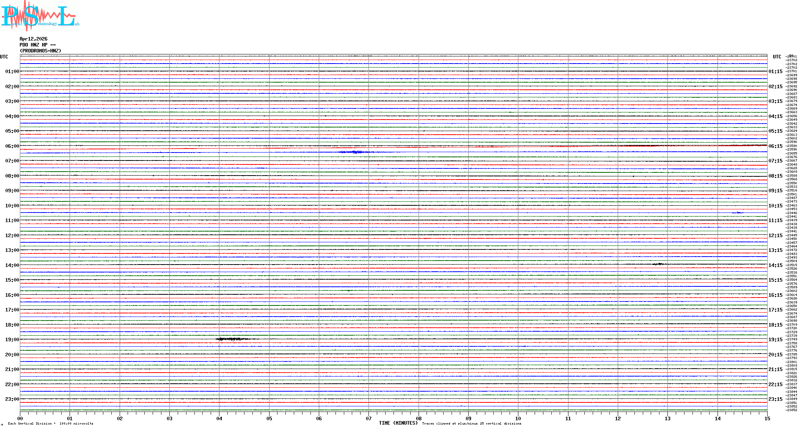Click the TIME (MINUTES) axis title

[x=398, y=423]
